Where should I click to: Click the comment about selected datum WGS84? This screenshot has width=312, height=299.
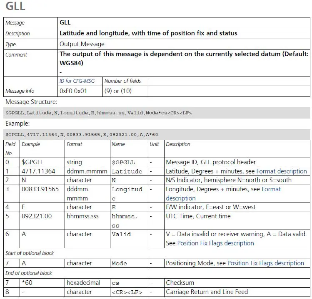tap(184, 59)
